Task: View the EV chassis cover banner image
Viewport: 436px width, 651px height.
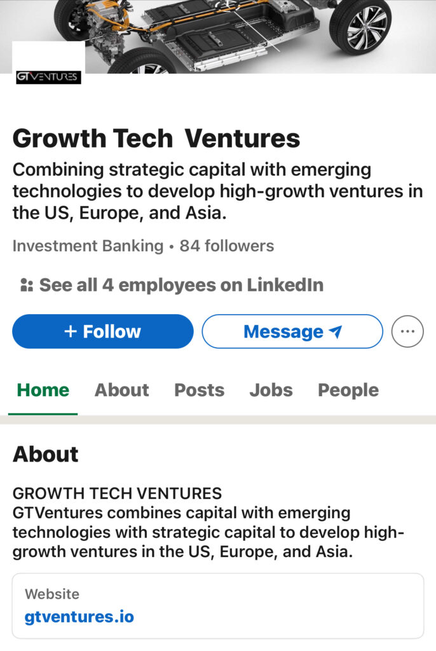Action: click(x=254, y=32)
